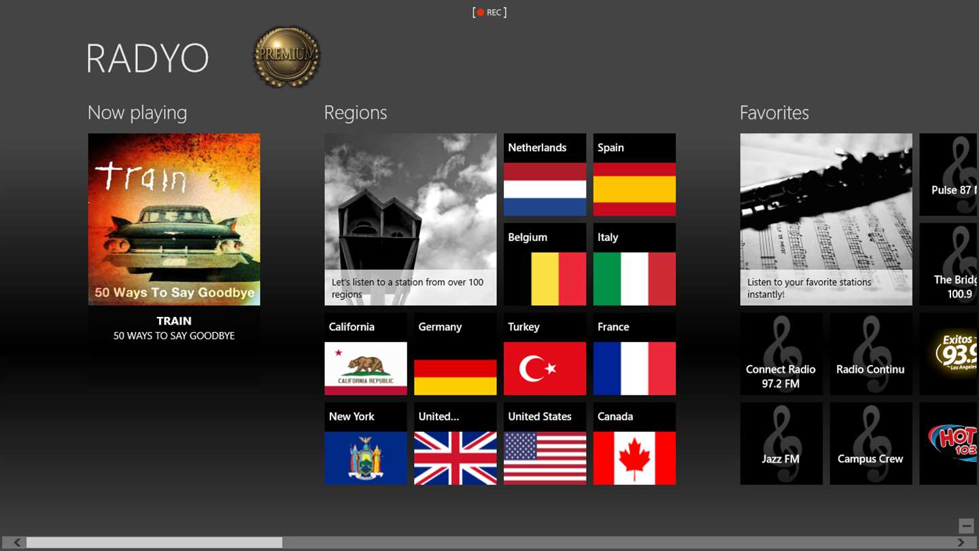Play The Bridge 100.9 favorite tile

[x=949, y=265]
